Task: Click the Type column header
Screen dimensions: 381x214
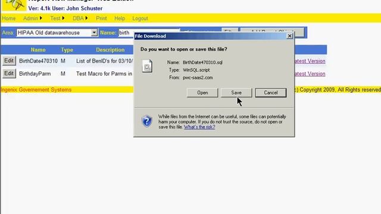Action: [x=67, y=50]
